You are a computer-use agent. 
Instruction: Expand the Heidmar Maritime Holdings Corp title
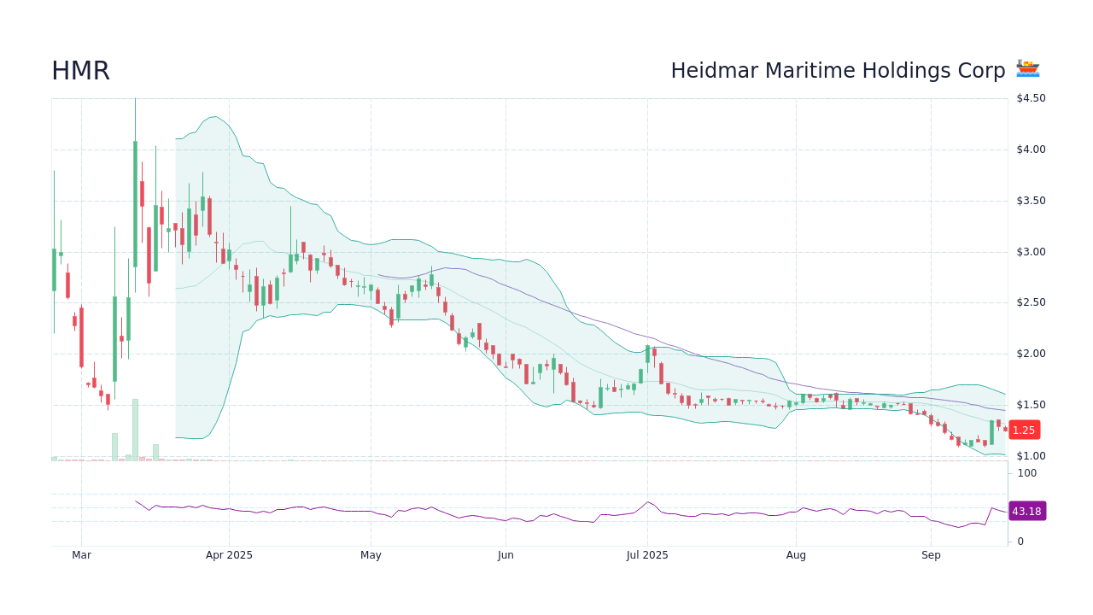pos(839,71)
